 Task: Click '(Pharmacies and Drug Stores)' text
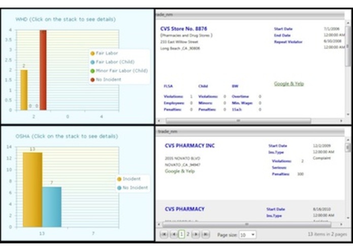(x=186, y=36)
